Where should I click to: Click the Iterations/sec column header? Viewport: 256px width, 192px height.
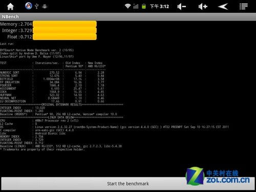point(47,63)
